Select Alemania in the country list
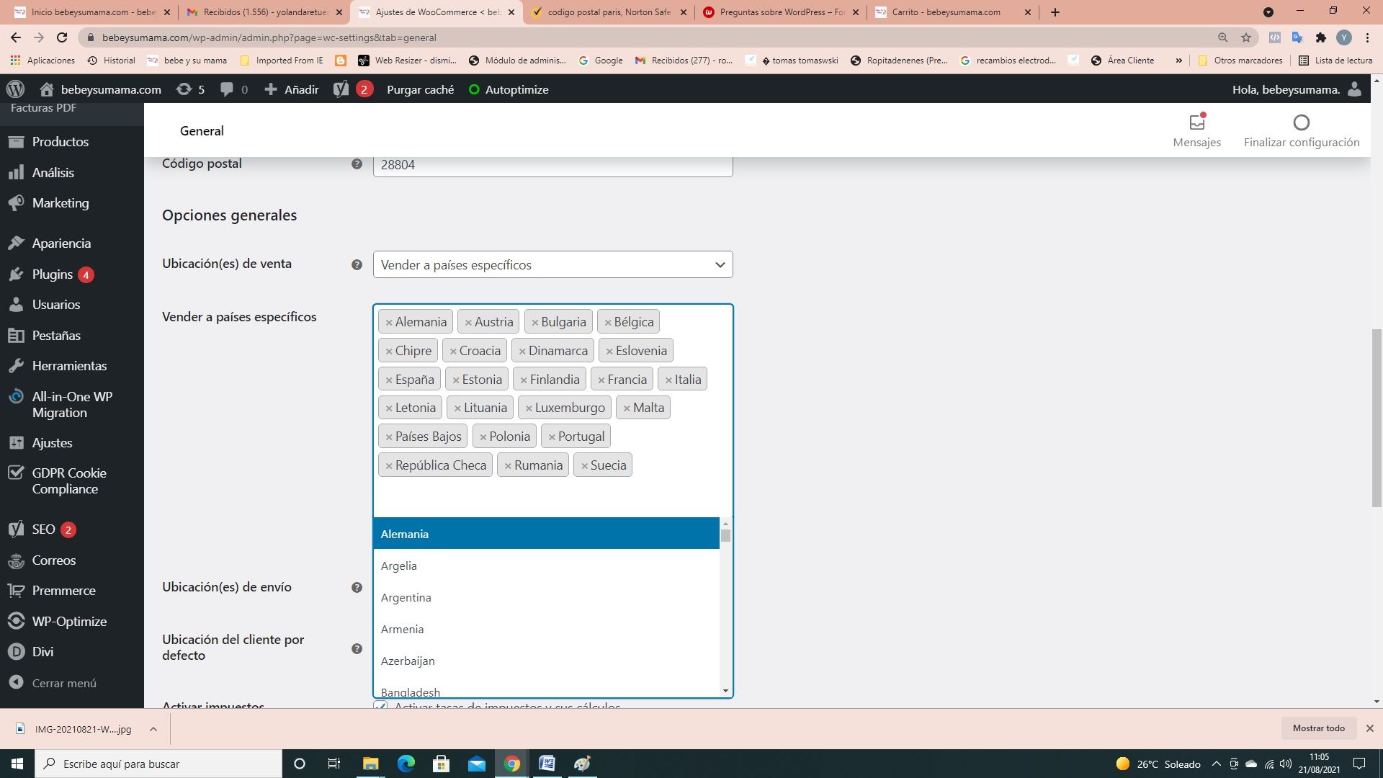This screenshot has height=778, width=1383. click(x=546, y=534)
